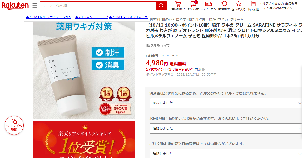Image resolution: width=302 pixels, height=158 pixels.
Task: Open 閲覧履歴 browsing history icon
Action: pyautogui.click(x=224, y=6)
